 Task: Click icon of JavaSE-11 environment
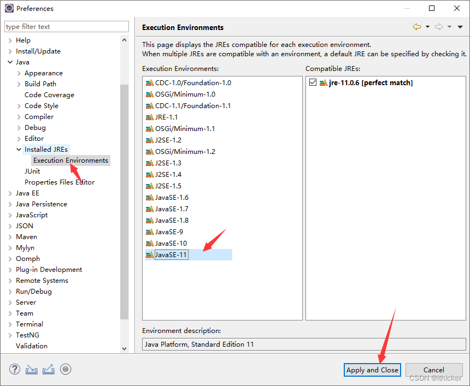(150, 255)
